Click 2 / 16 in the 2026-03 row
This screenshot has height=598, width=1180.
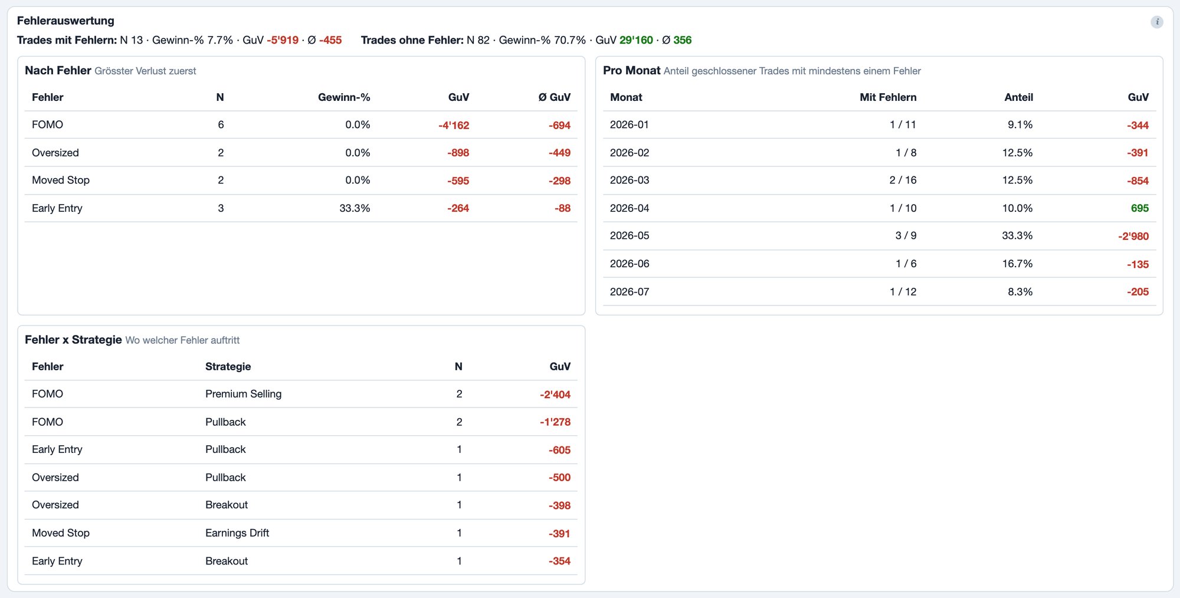click(x=903, y=180)
